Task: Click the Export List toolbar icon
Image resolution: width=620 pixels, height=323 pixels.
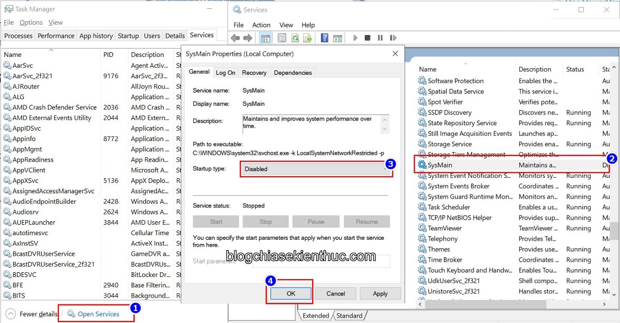Action: (307, 38)
